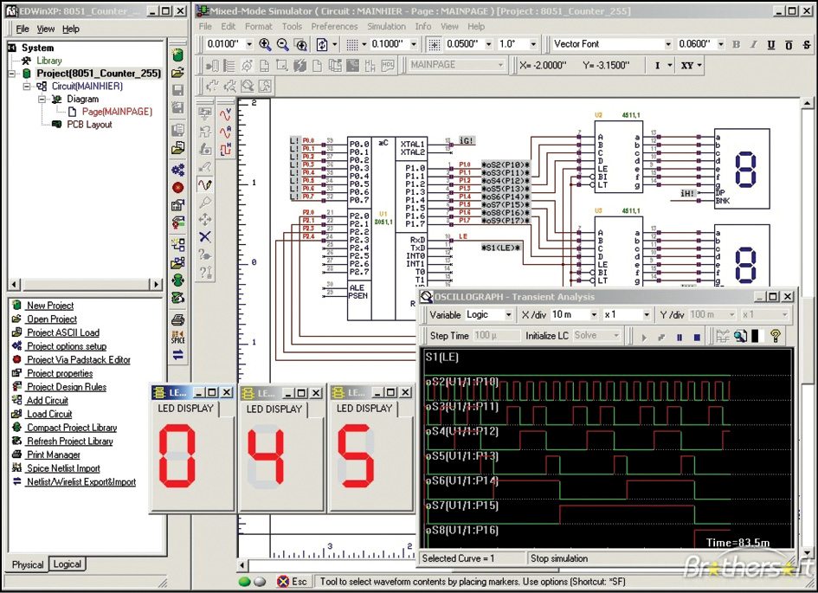Image resolution: width=818 pixels, height=593 pixels.
Task: Open the Preferences menu
Action: (334, 27)
